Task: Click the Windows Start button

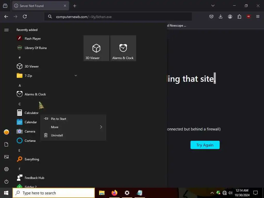Action: point(6,193)
